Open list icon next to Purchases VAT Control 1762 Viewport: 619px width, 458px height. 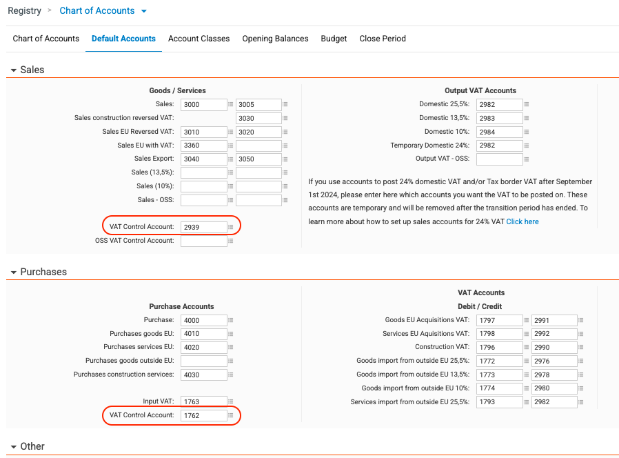(x=230, y=415)
